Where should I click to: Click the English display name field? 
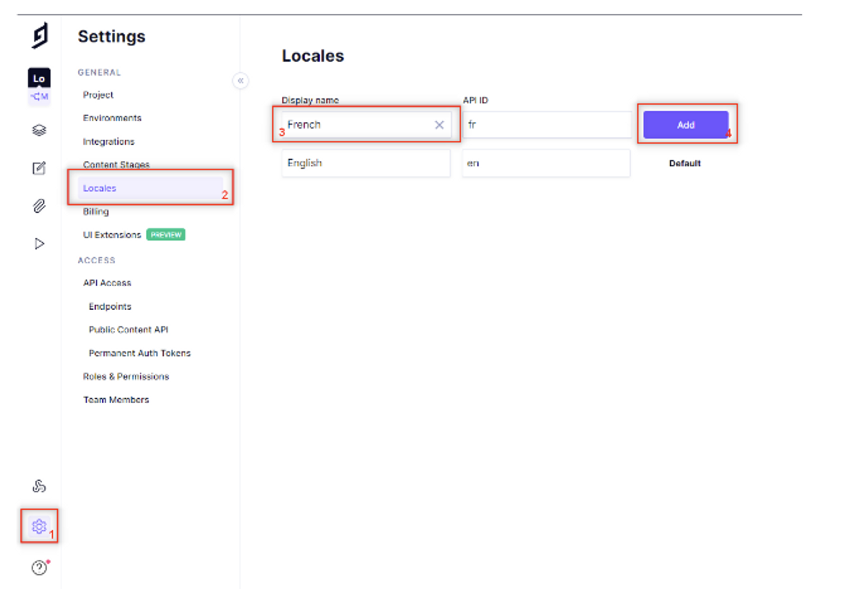[366, 163]
